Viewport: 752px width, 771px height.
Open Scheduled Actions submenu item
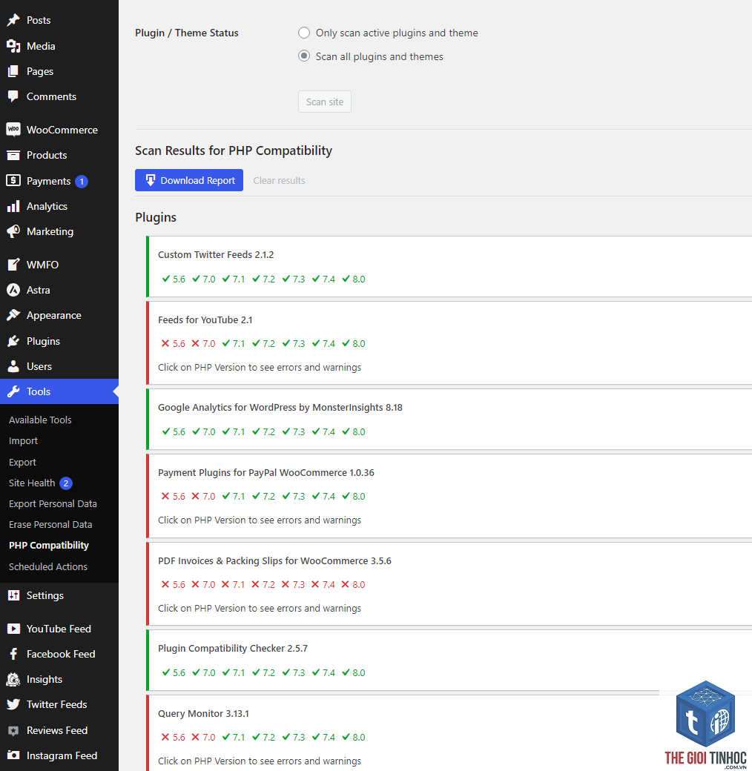pyautogui.click(x=47, y=566)
